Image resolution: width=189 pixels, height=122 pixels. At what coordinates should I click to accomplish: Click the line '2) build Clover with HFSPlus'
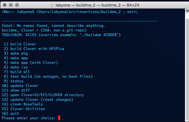coord(34,49)
